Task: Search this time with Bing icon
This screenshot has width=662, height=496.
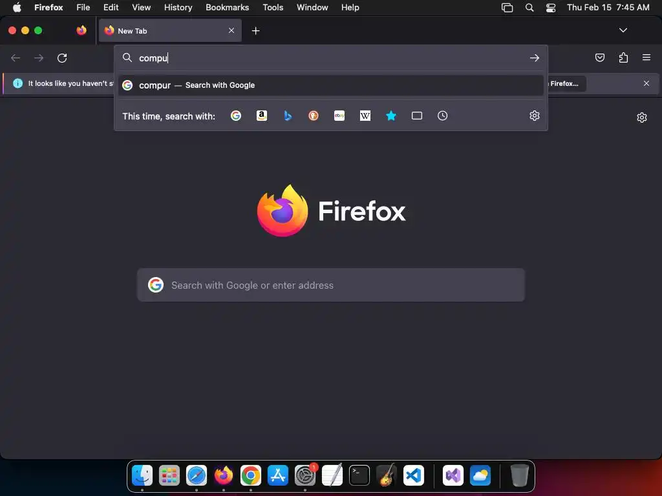Action: [x=288, y=116]
